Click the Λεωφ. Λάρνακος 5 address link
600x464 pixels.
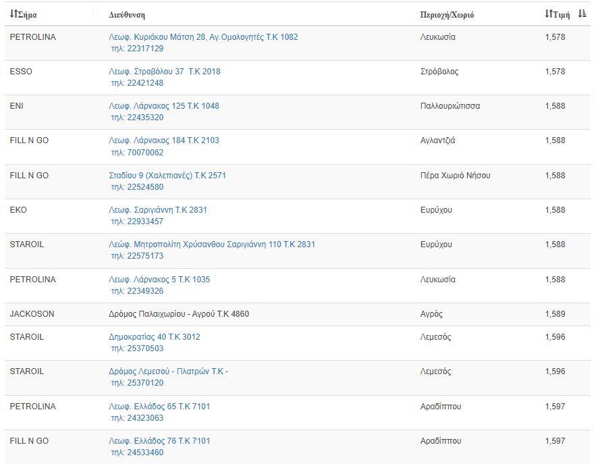pyautogui.click(x=159, y=280)
